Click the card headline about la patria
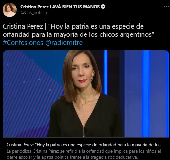Viewport: 170px width, 160px height. point(85,145)
